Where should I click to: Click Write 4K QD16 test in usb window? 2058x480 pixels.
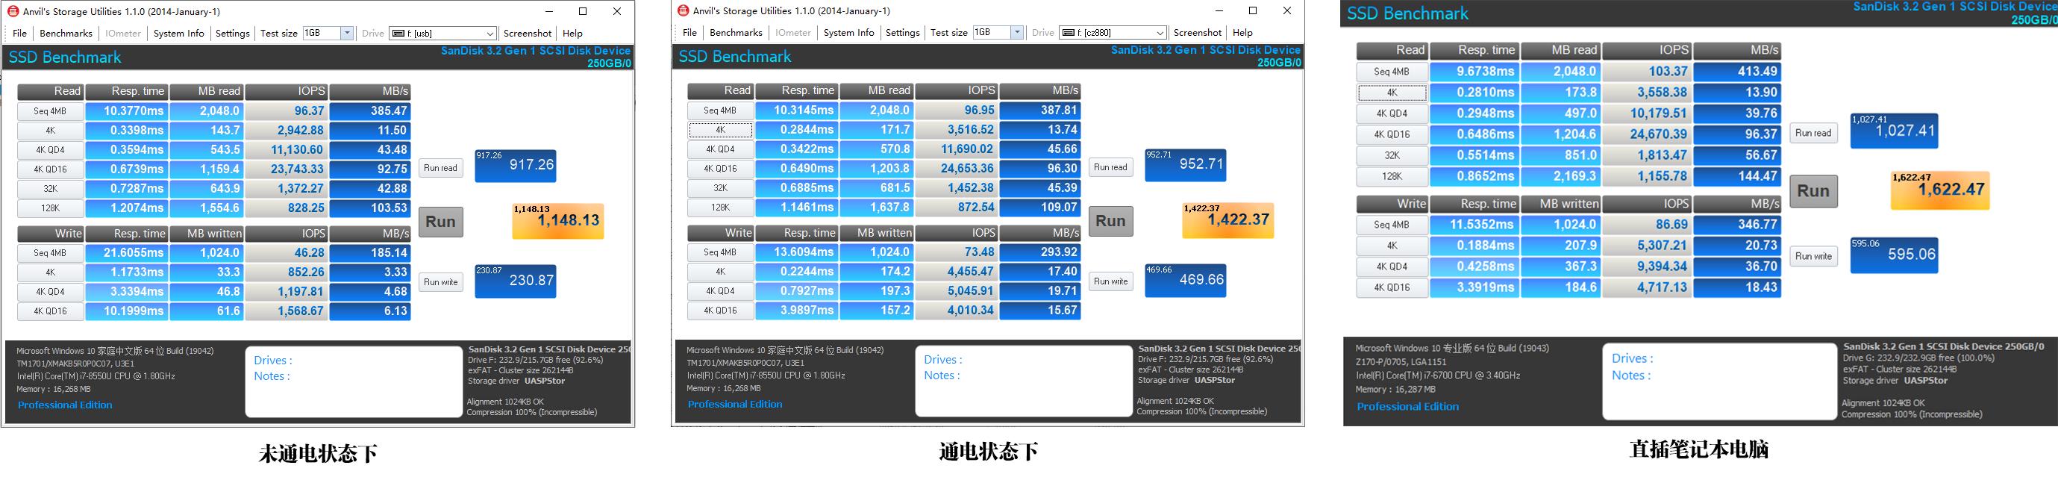[x=50, y=311]
